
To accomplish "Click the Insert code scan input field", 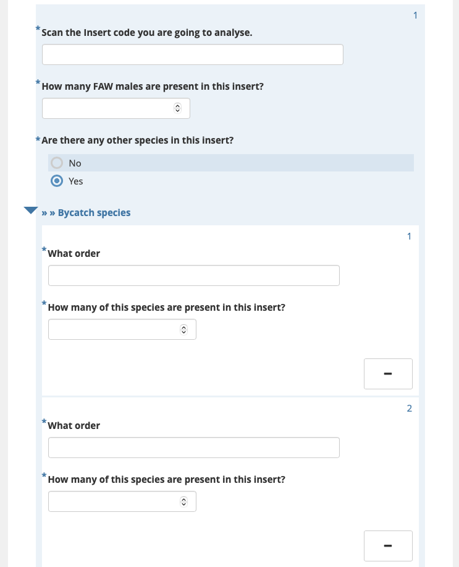I will pos(193,54).
